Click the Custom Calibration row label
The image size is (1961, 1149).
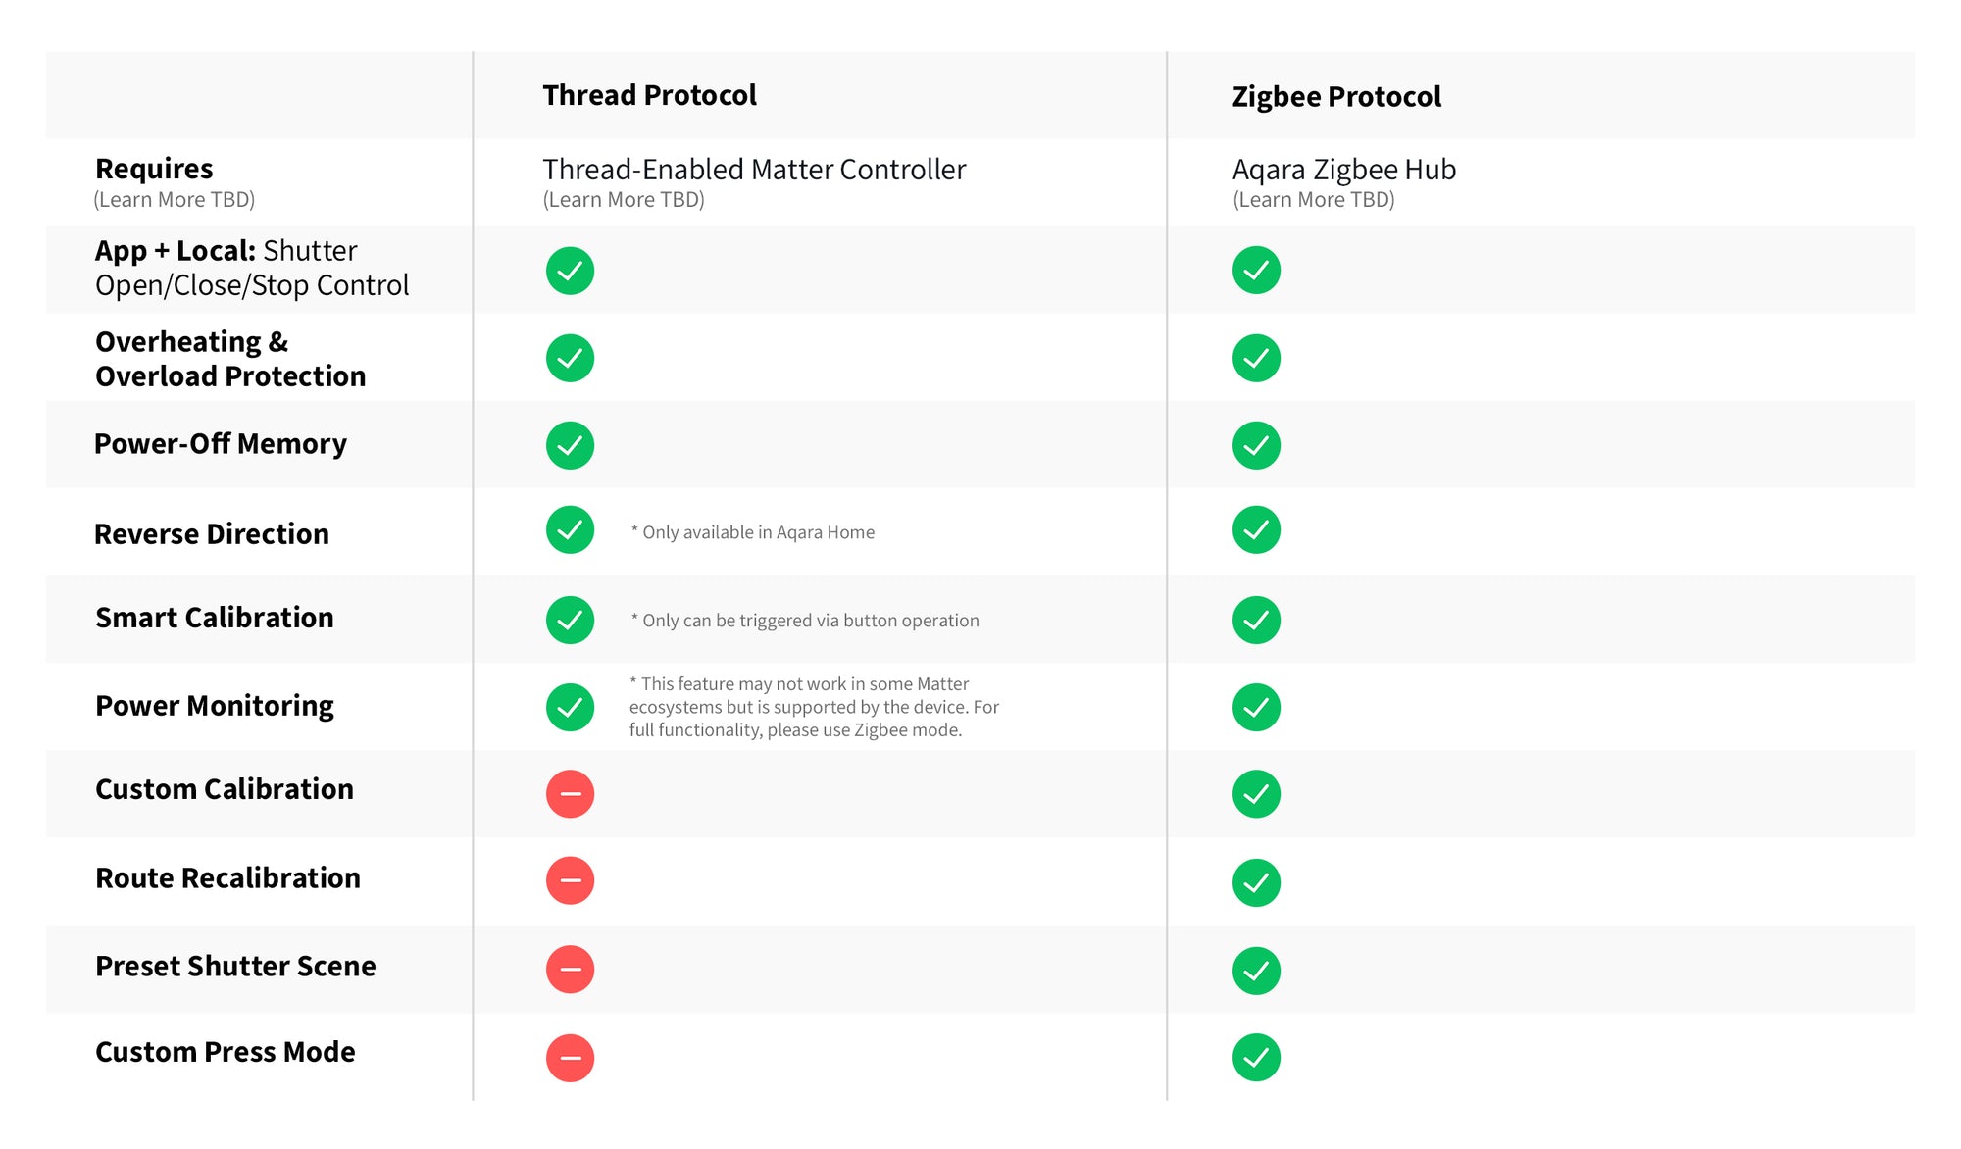[225, 789]
